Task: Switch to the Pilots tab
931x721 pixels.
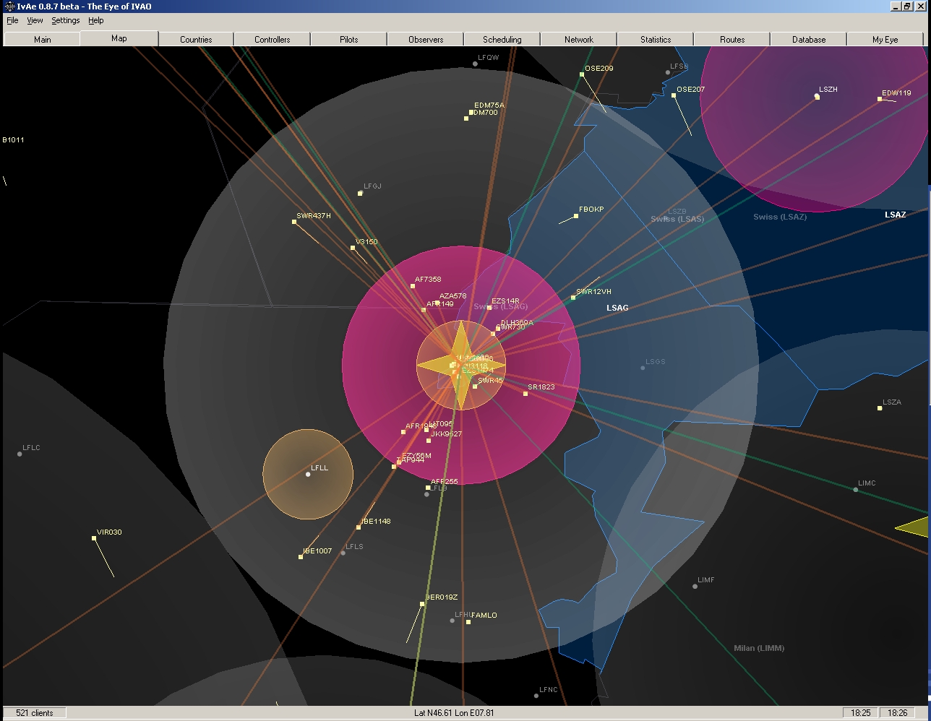Action: coord(349,39)
